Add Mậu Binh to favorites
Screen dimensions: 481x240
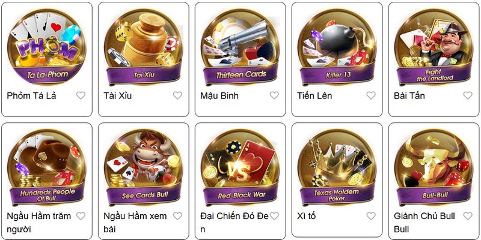coord(274,95)
